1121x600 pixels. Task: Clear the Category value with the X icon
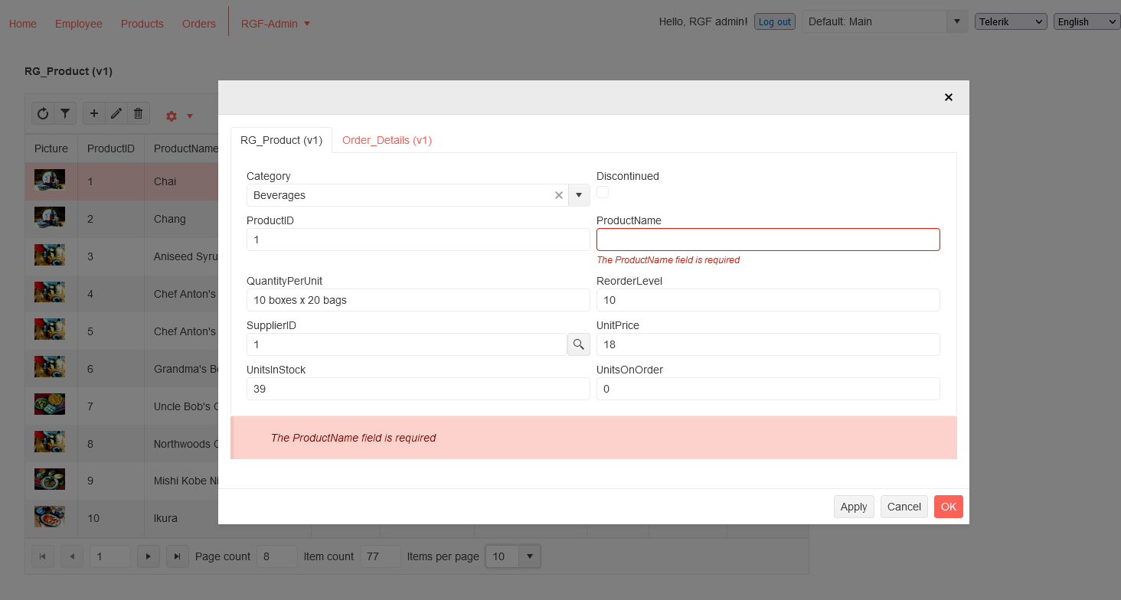[x=559, y=195]
